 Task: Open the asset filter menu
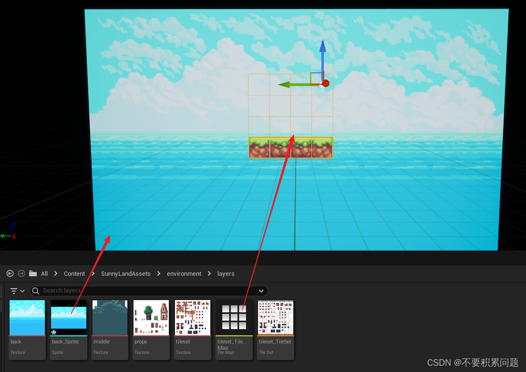click(x=18, y=291)
